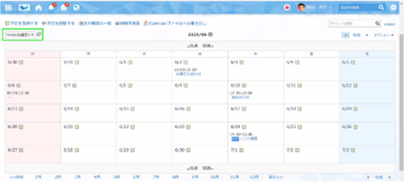This screenshot has height=187, width=404.
Task: Open the settings gear in header
Action: 393,8
